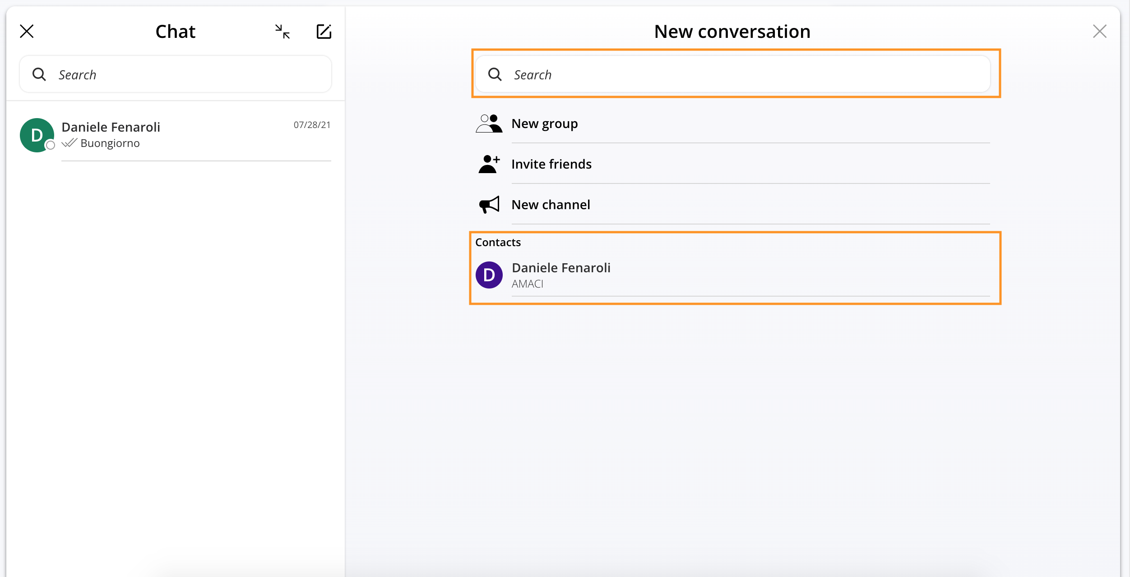
Task: Click the purple D contact avatar
Action: 489,275
